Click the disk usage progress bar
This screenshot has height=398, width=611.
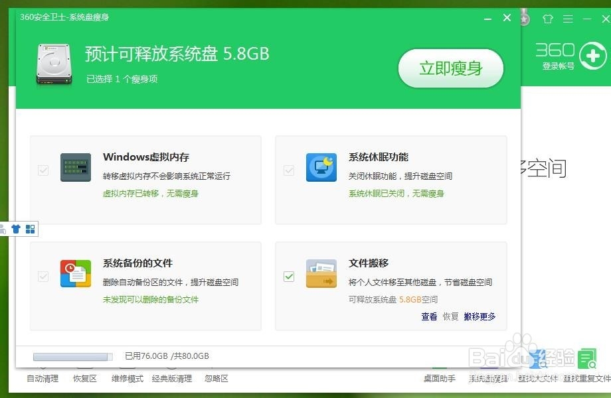tap(73, 357)
